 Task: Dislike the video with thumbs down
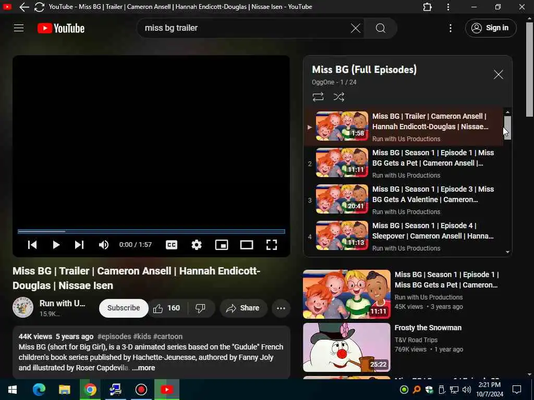(200, 308)
